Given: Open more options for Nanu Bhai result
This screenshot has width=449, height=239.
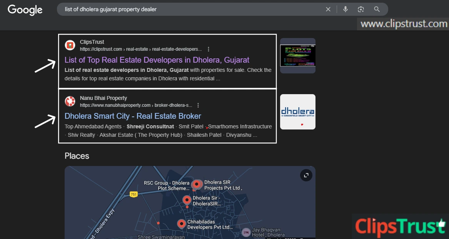Looking at the screenshot, I should tap(198, 105).
